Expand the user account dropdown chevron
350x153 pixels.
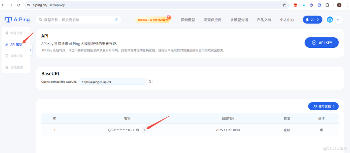(x=338, y=20)
